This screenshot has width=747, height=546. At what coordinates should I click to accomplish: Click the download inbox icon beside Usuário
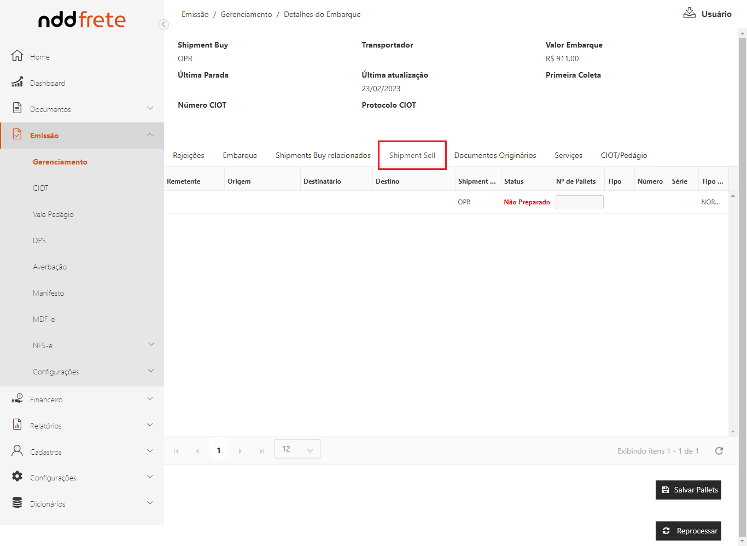click(689, 14)
